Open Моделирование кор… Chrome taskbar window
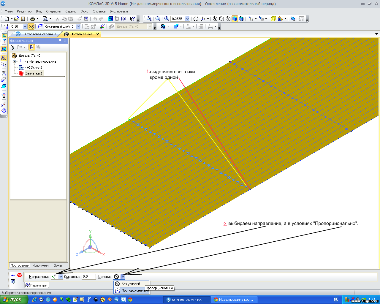Image resolution: width=380 pixels, height=304 pixels. click(234, 300)
